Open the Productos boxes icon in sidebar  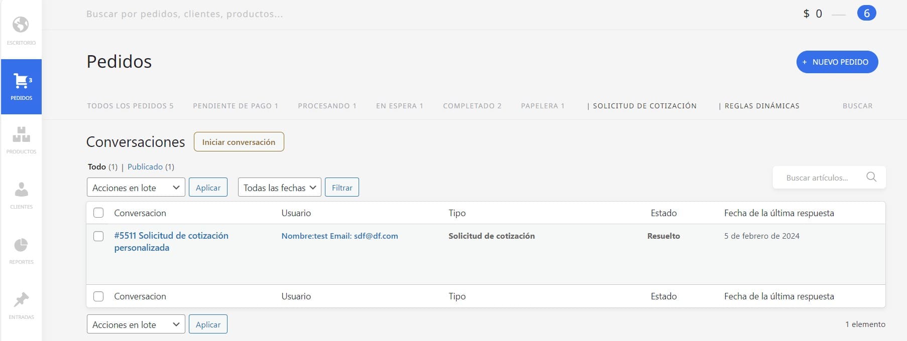pos(21,134)
